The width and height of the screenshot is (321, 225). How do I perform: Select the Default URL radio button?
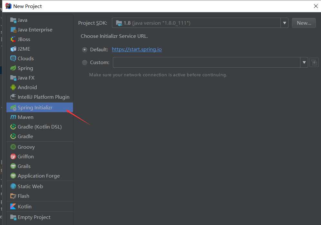pyautogui.click(x=85, y=50)
